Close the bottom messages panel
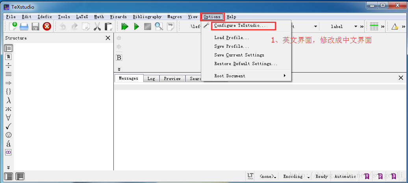 coord(401,78)
